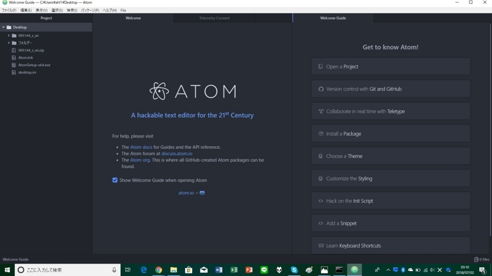Viewport: 492px width, 276px height.
Task: Open the File menu
Action: [123, 11]
